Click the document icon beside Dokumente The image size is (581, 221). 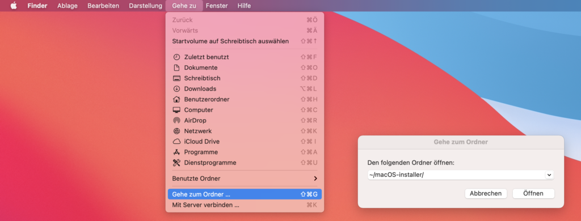(176, 68)
